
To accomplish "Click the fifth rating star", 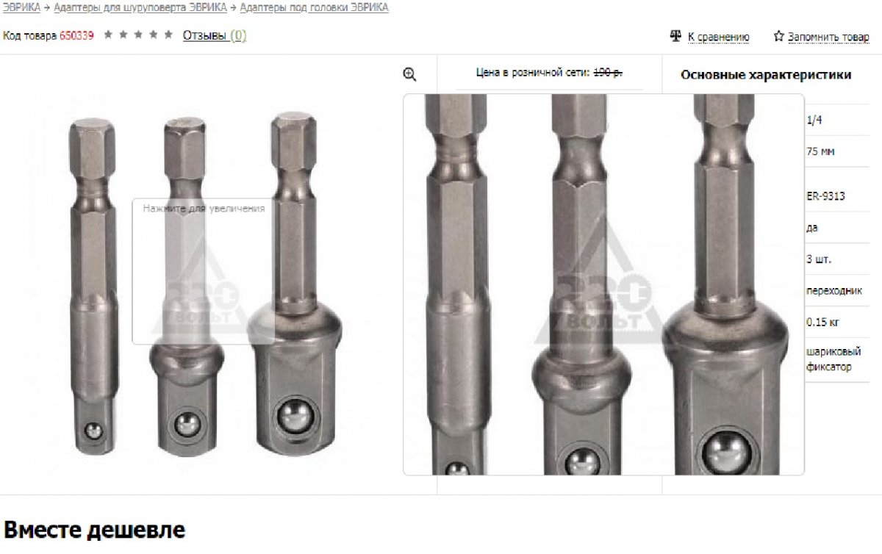I will (x=168, y=35).
